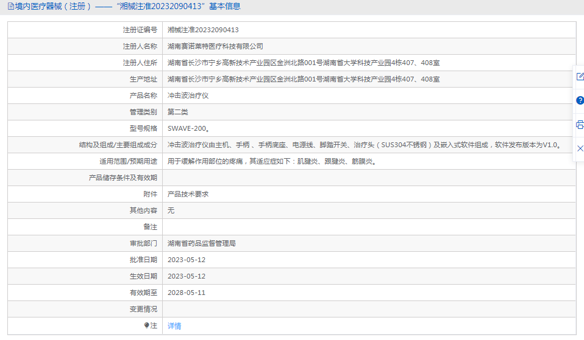Click the 变更情况 label
The height and width of the screenshot is (340, 584).
coord(143,309)
